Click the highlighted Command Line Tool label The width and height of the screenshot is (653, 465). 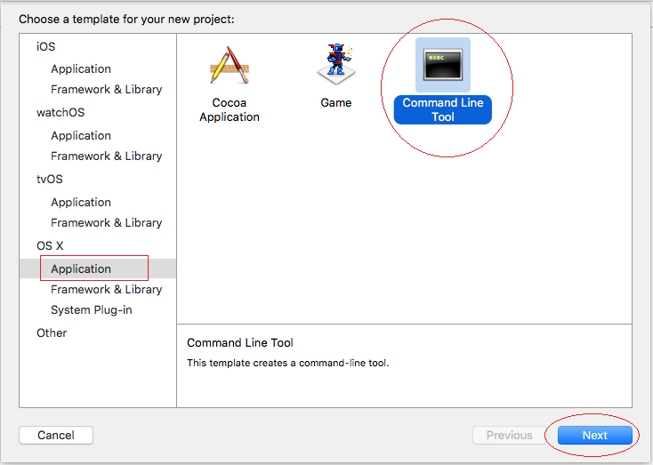pyautogui.click(x=443, y=110)
